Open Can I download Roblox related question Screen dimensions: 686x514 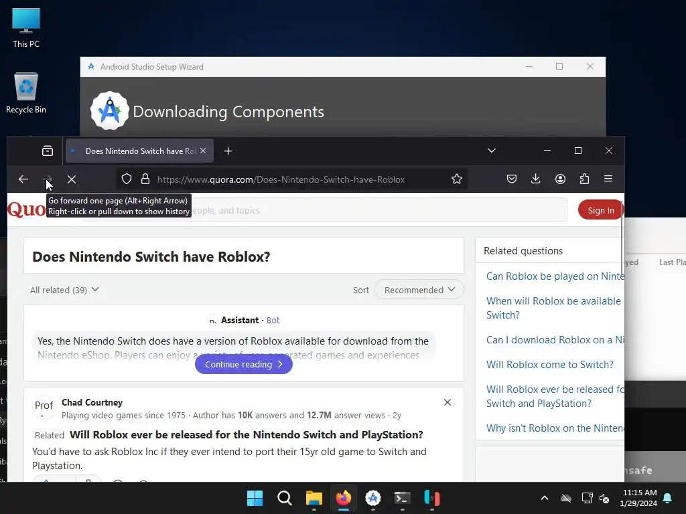pyautogui.click(x=555, y=340)
